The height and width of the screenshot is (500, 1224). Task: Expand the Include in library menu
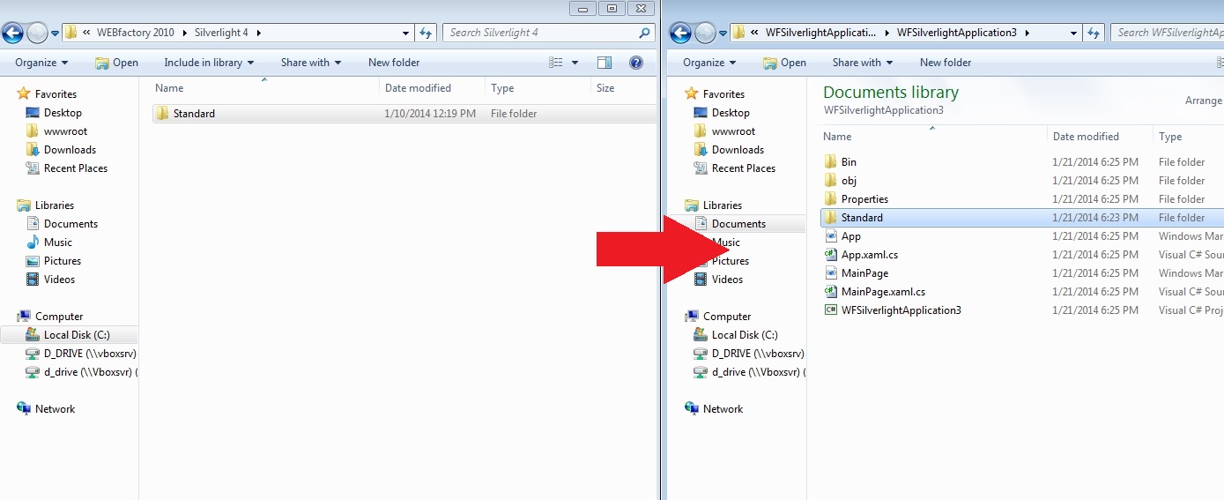(209, 63)
